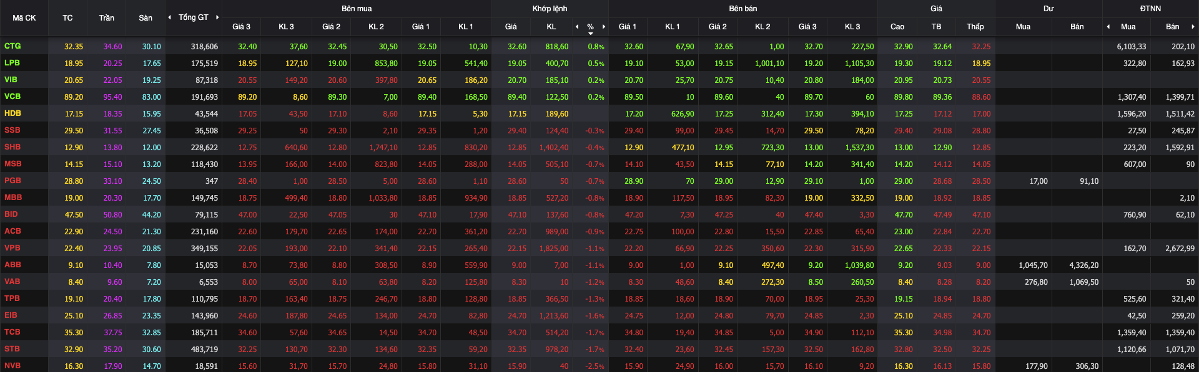Click ACB floor price 21.30
The image size is (1199, 372).
tap(151, 232)
